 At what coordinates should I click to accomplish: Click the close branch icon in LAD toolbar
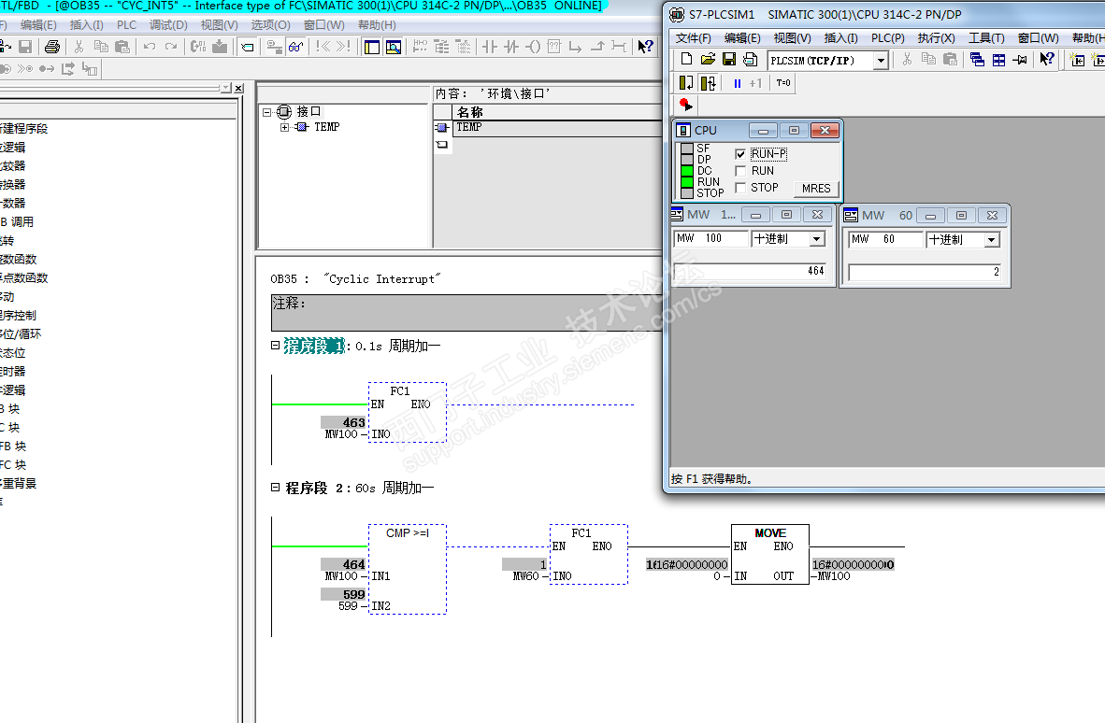(x=597, y=47)
